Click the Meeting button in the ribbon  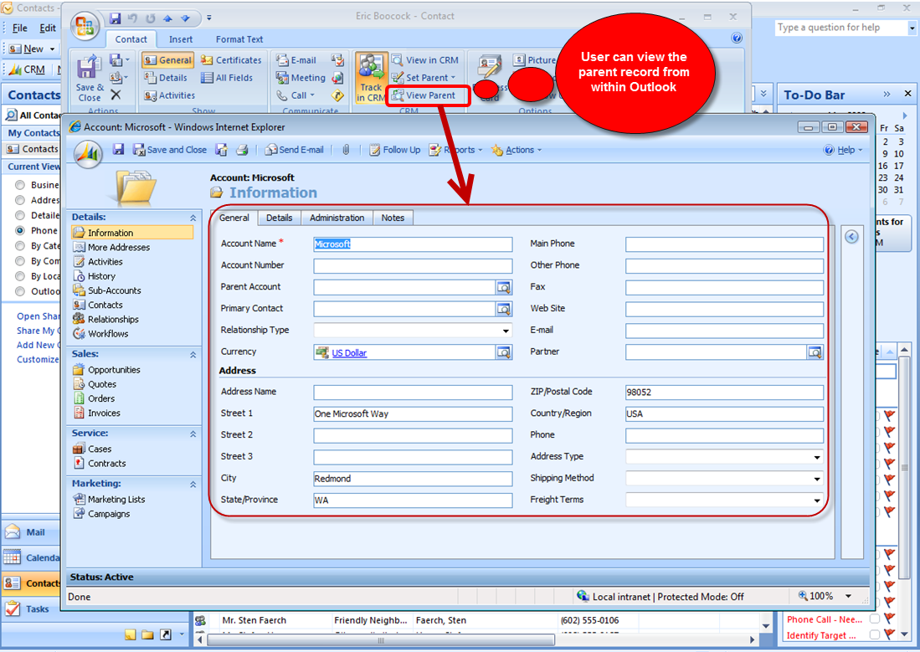(301, 78)
